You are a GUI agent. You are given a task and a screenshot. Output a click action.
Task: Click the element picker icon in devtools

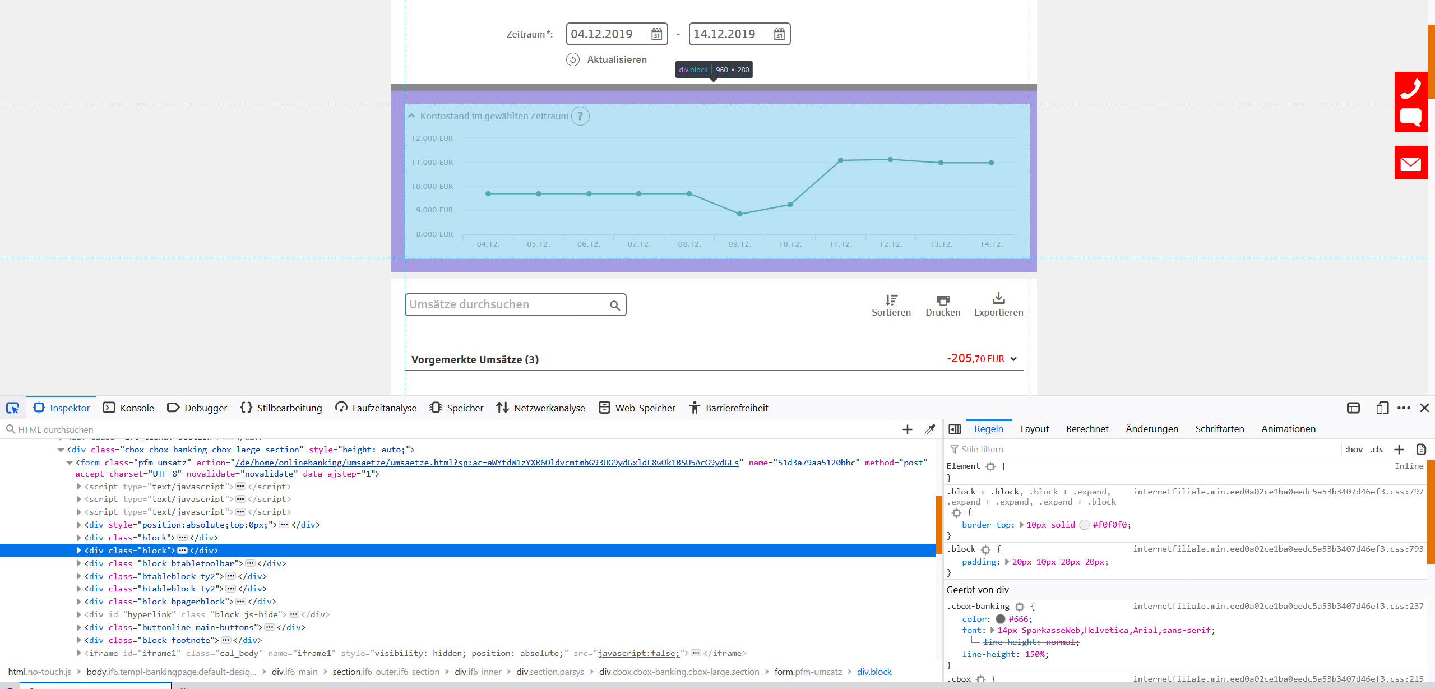click(12, 408)
